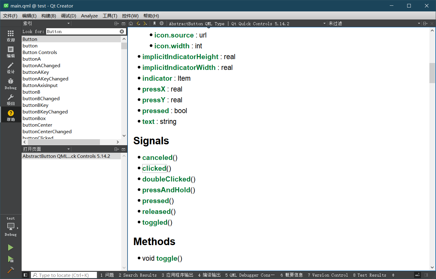Open the Welcome mode (欢迎)
This screenshot has width=436, height=279.
coord(11,36)
